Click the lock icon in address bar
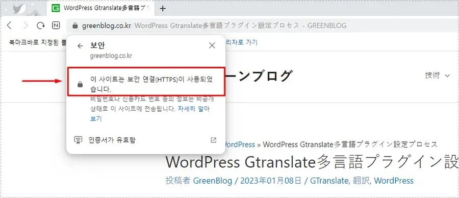 coord(75,26)
